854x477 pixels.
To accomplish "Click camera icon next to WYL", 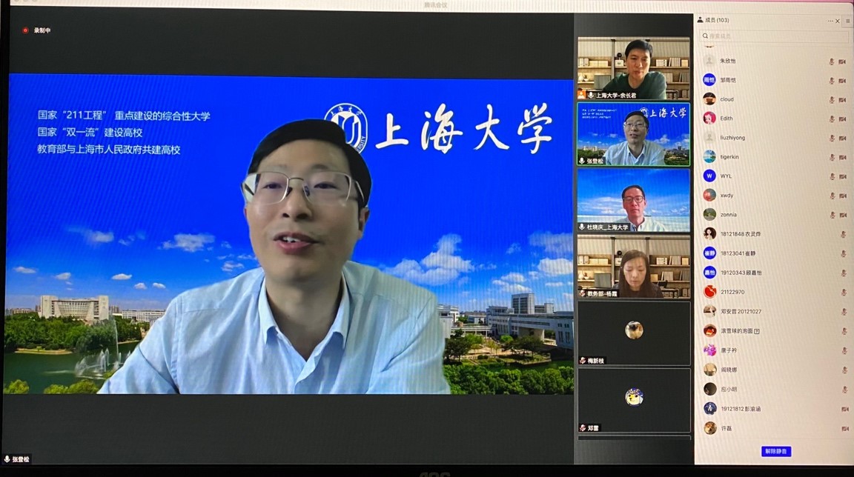I will (x=842, y=177).
